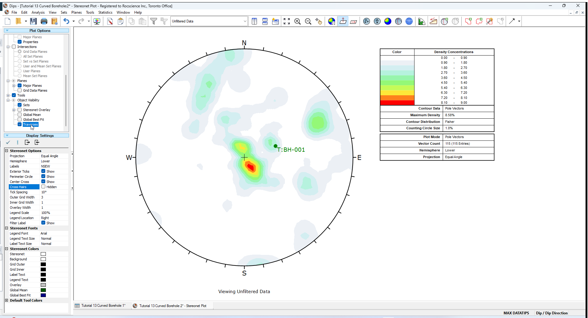Viewport: 588px width, 318px height.
Task: Toggle the Dip Vectors mode icon
Action: [x=354, y=21]
